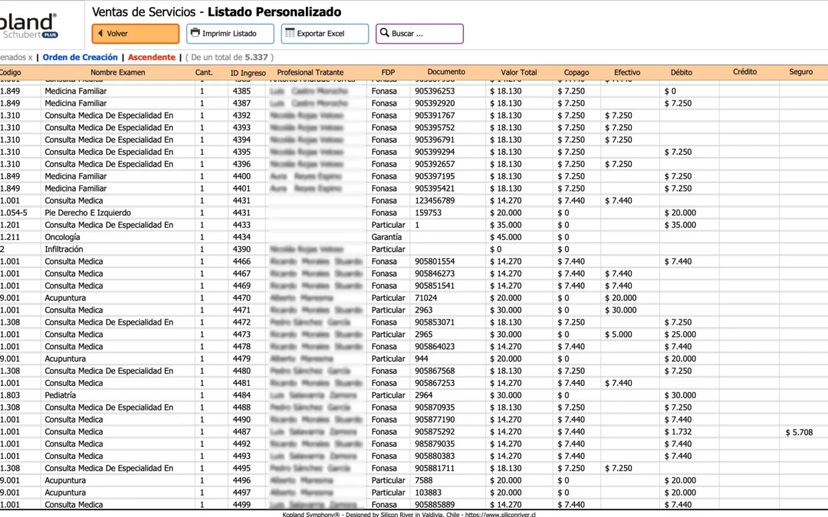This screenshot has height=517, width=828.
Task: Click document number 985879035
Action: click(435, 444)
